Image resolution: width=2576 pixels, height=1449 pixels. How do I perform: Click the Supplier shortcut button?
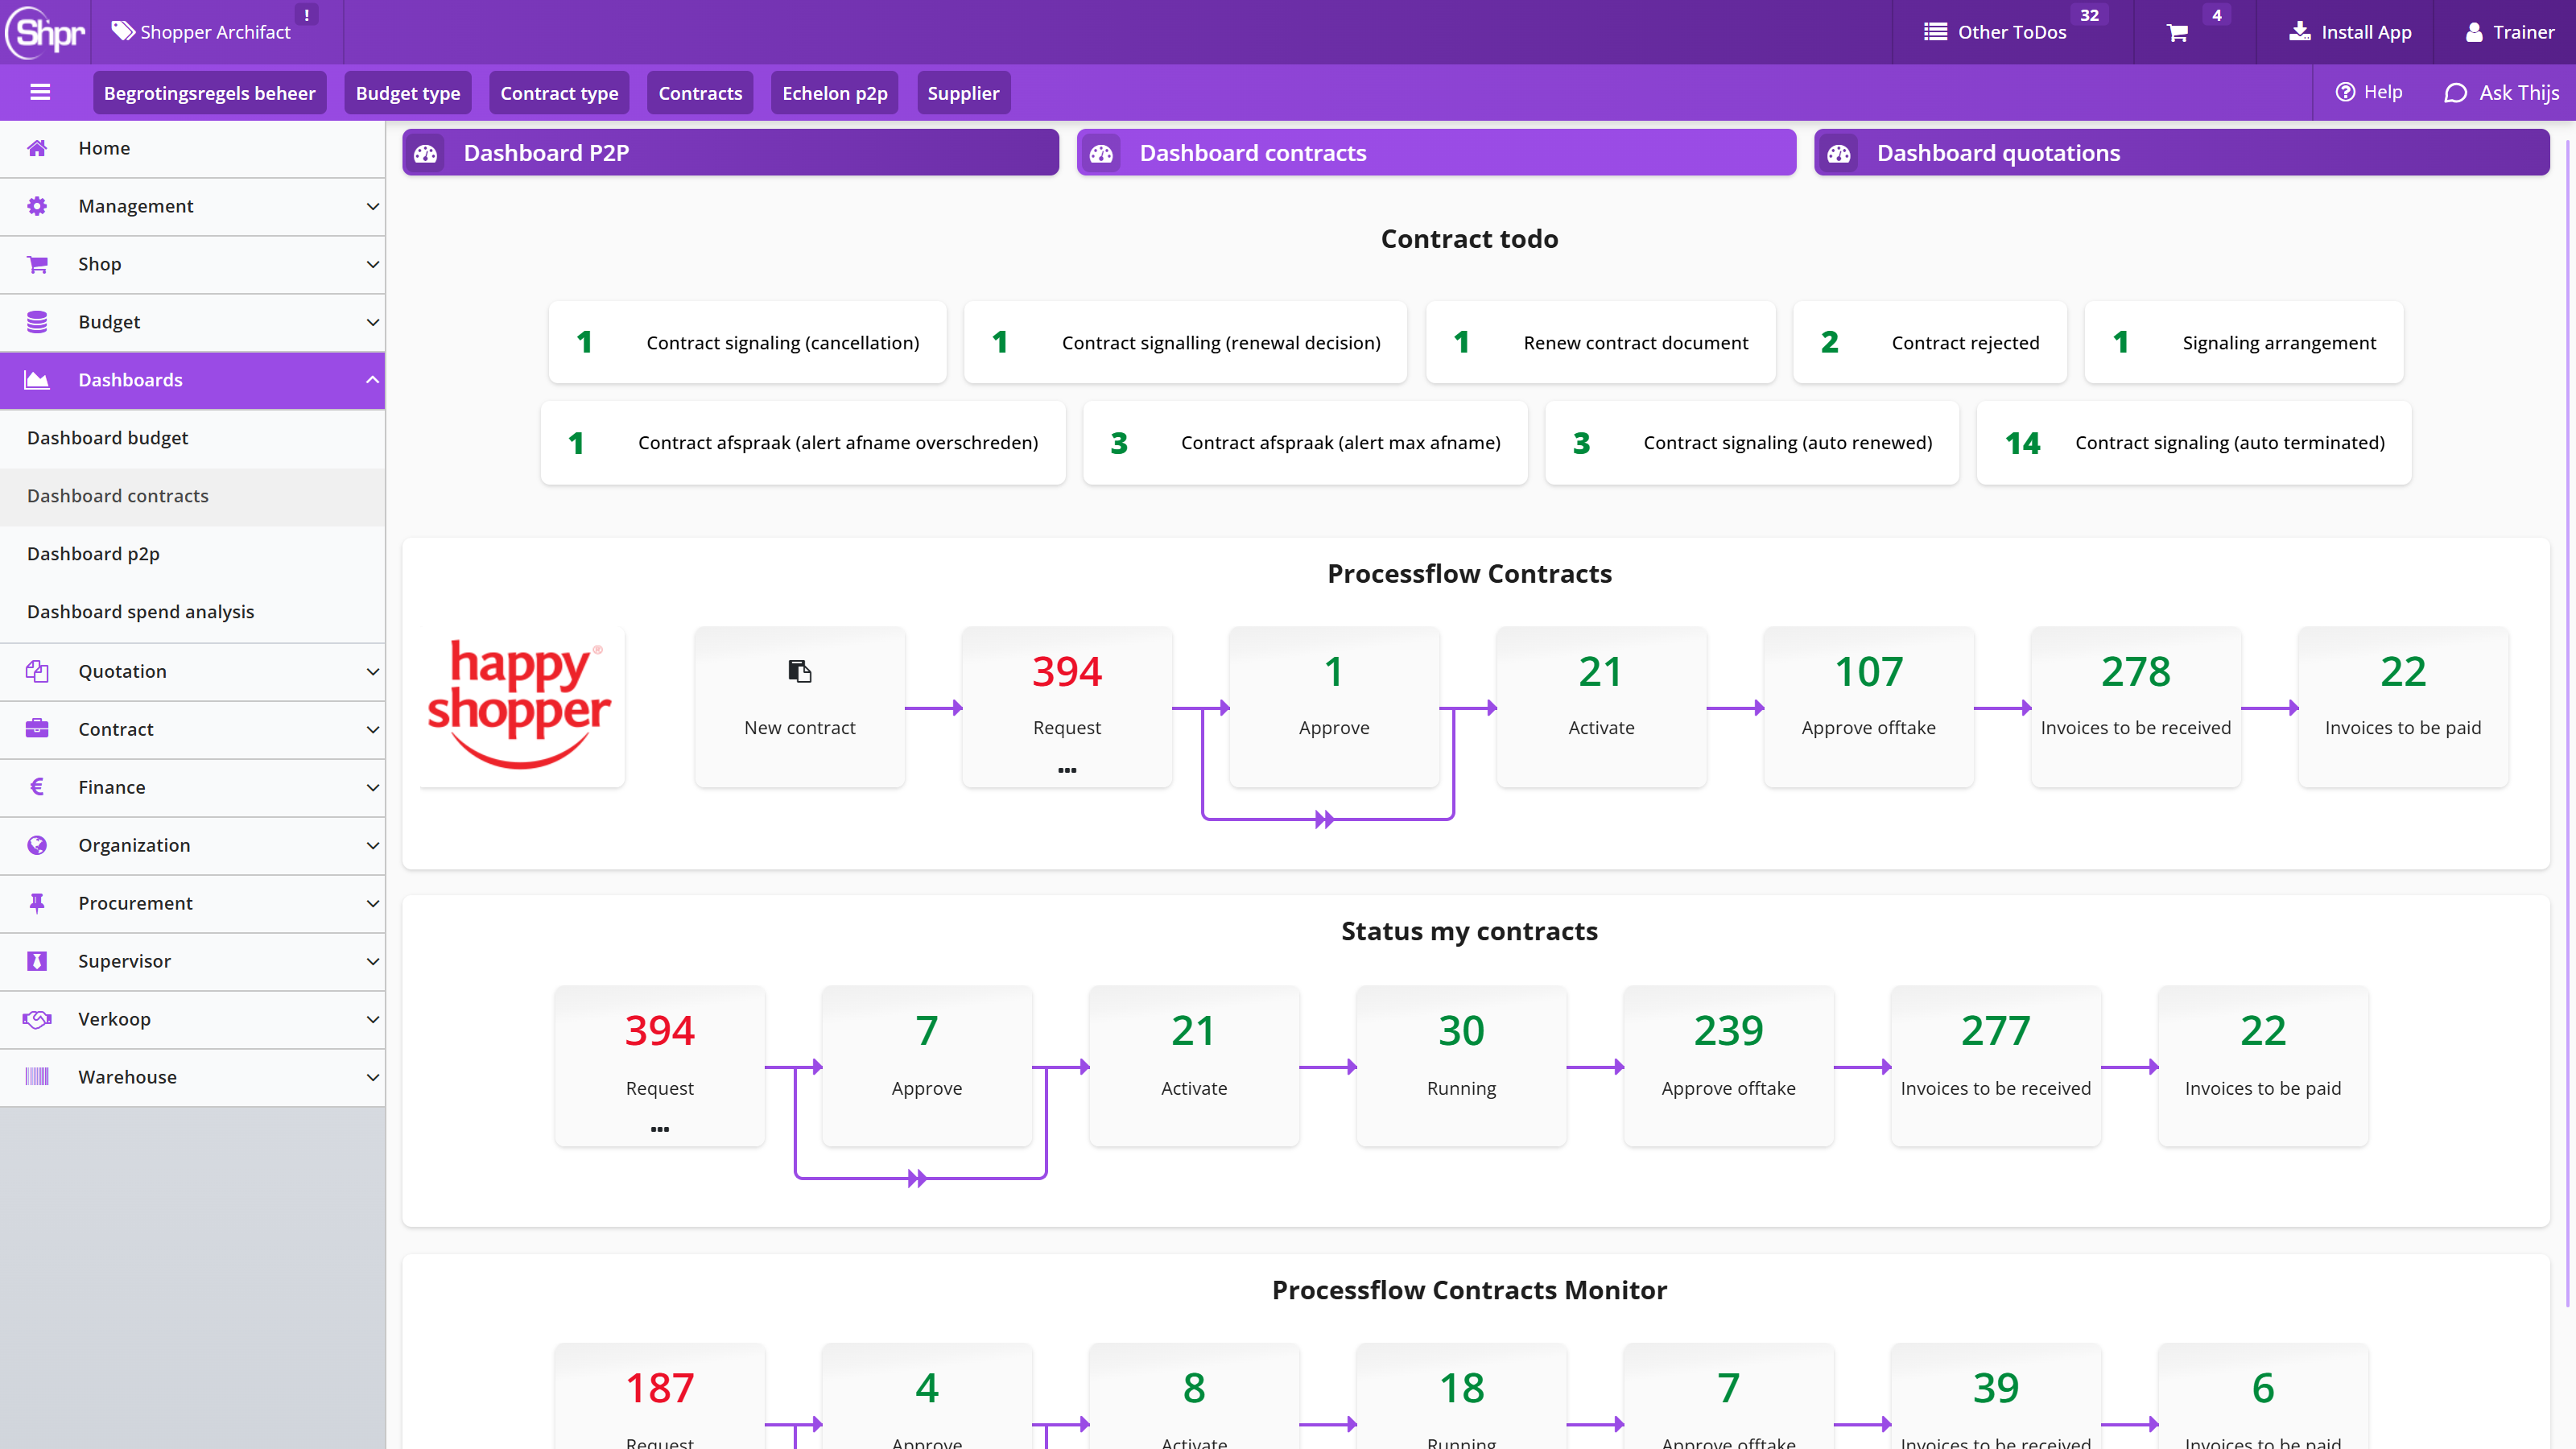pos(963,93)
